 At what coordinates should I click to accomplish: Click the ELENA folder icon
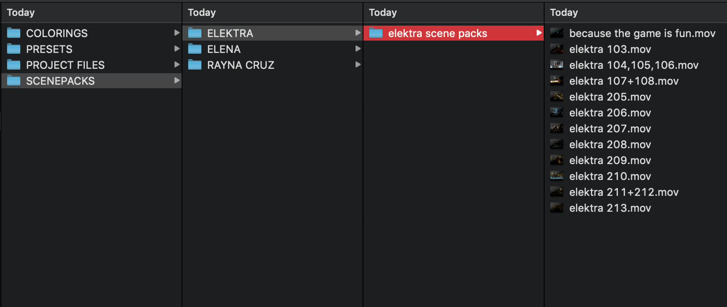(195, 49)
